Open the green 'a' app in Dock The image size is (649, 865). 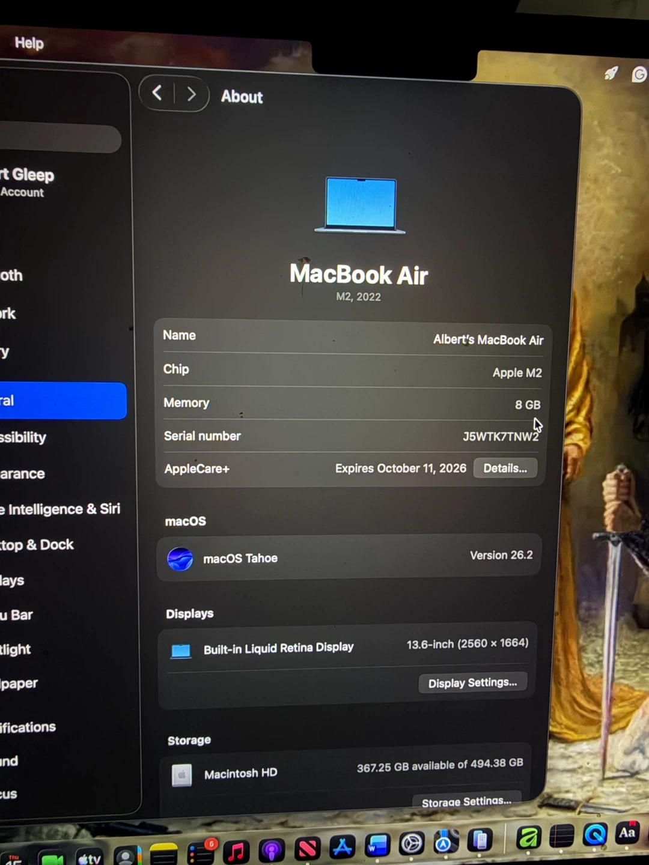point(528,837)
